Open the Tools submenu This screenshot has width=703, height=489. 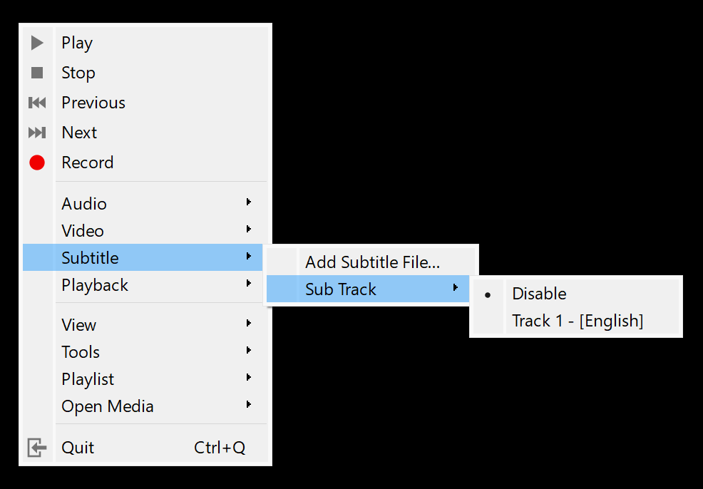point(81,352)
